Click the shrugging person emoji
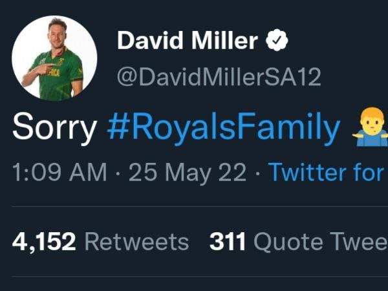Viewport: 388px width, 291px height. pyautogui.click(x=370, y=129)
